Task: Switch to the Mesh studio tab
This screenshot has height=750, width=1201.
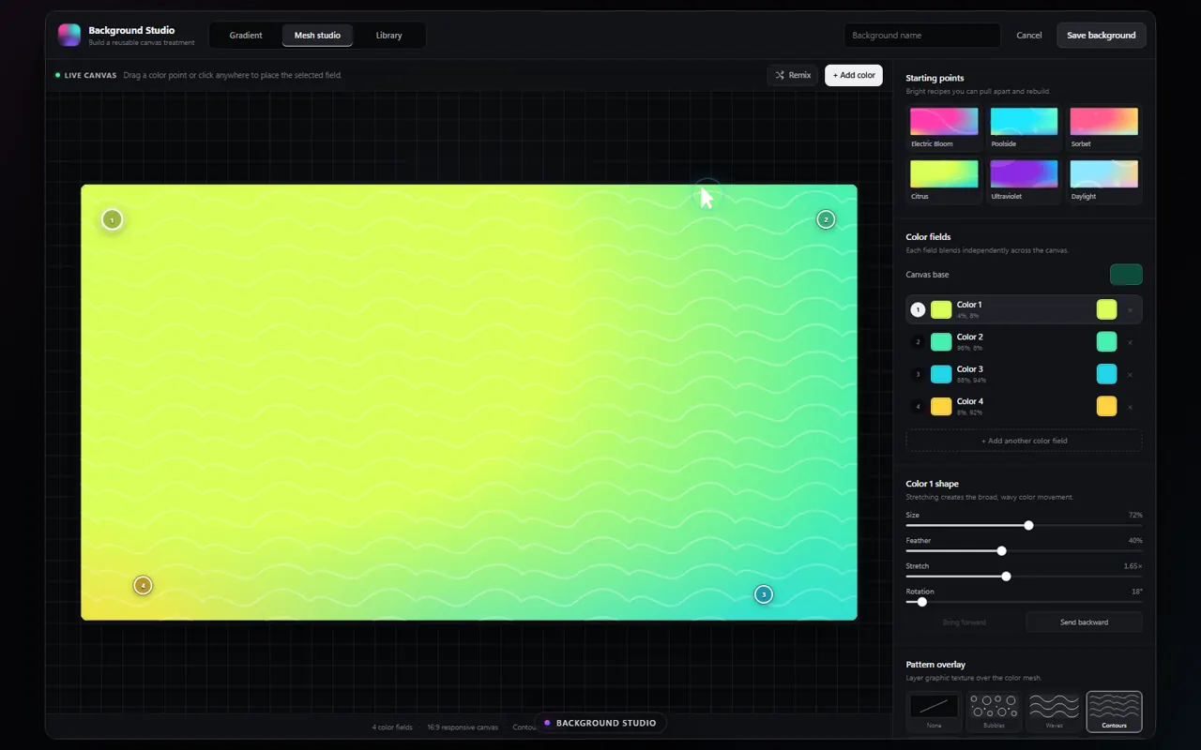Action: [x=317, y=36]
